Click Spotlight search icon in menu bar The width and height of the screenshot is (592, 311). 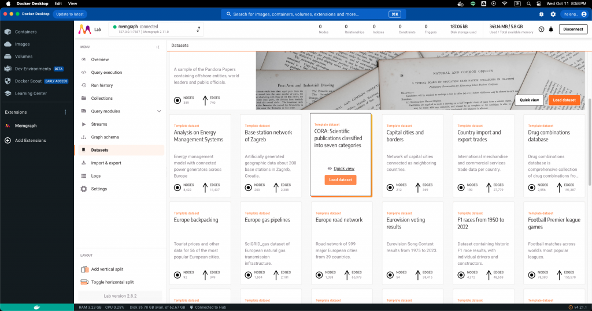pyautogui.click(x=528, y=3)
